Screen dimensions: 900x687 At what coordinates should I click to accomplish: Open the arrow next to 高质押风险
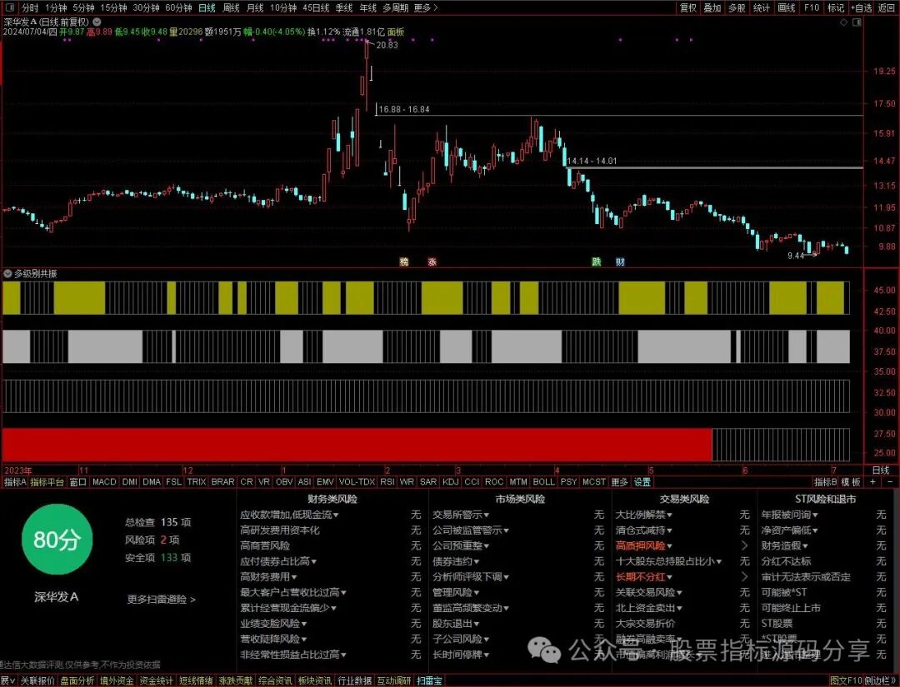pos(745,546)
